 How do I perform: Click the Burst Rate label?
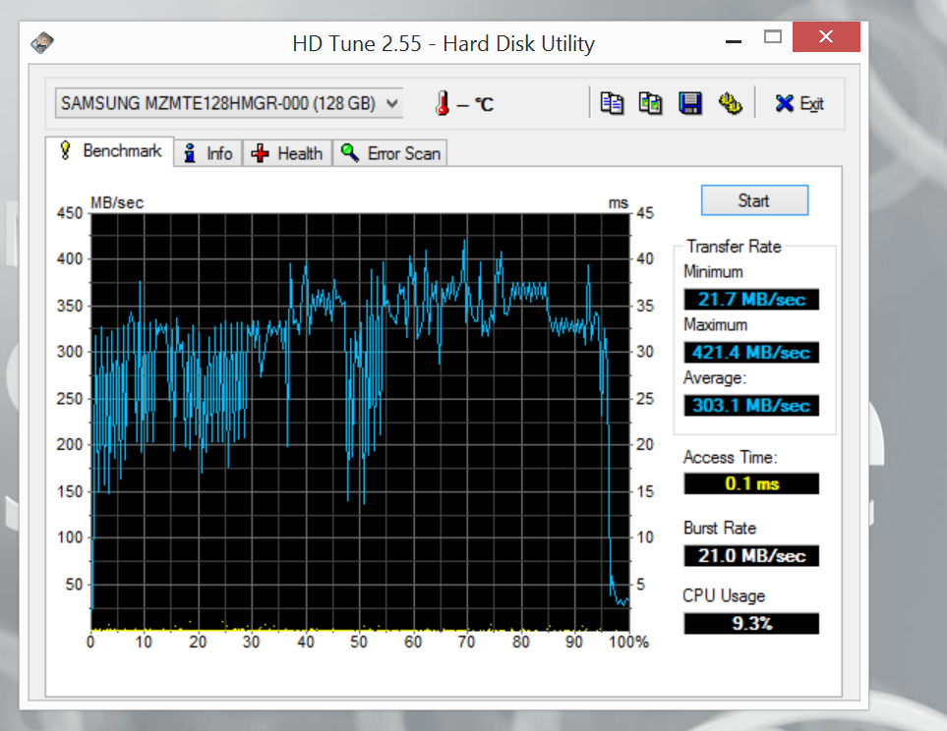click(720, 529)
